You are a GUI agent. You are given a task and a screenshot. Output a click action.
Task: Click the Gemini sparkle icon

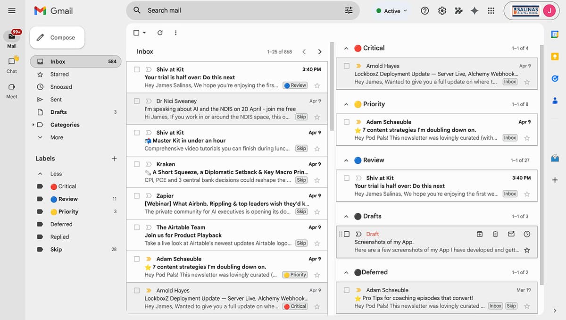[474, 11]
